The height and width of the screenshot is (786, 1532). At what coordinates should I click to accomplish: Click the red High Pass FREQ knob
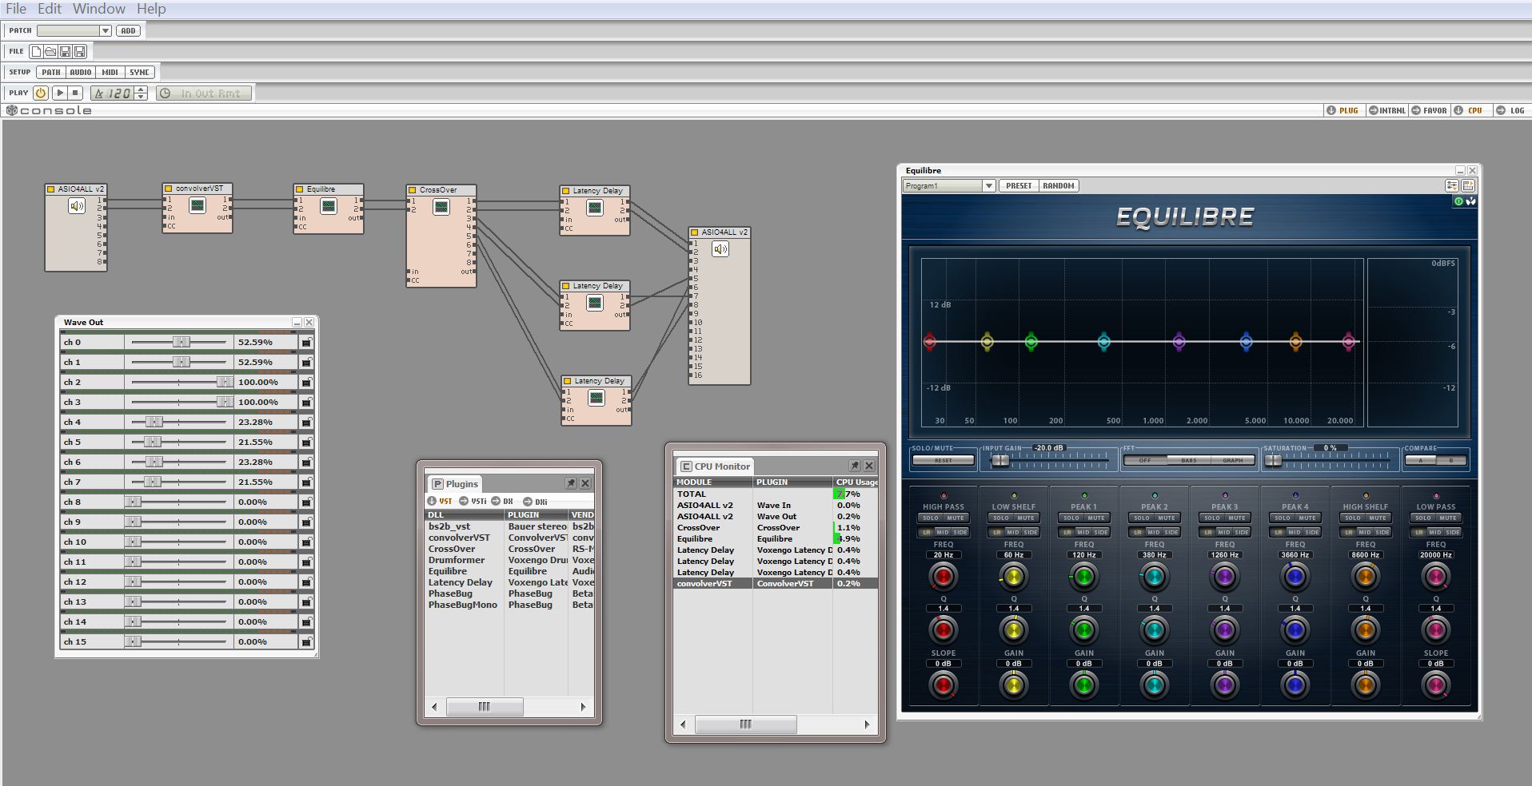click(944, 577)
